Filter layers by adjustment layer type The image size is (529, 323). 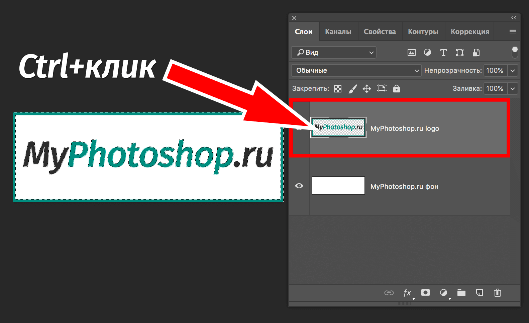(x=427, y=52)
